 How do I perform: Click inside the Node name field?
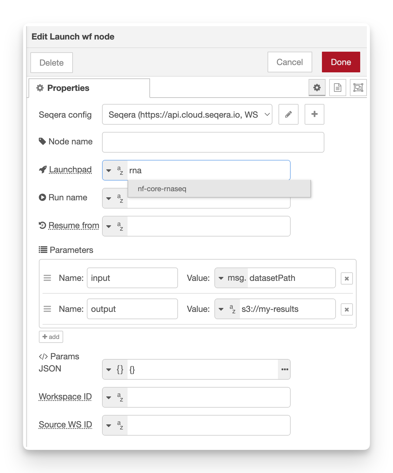pyautogui.click(x=213, y=142)
